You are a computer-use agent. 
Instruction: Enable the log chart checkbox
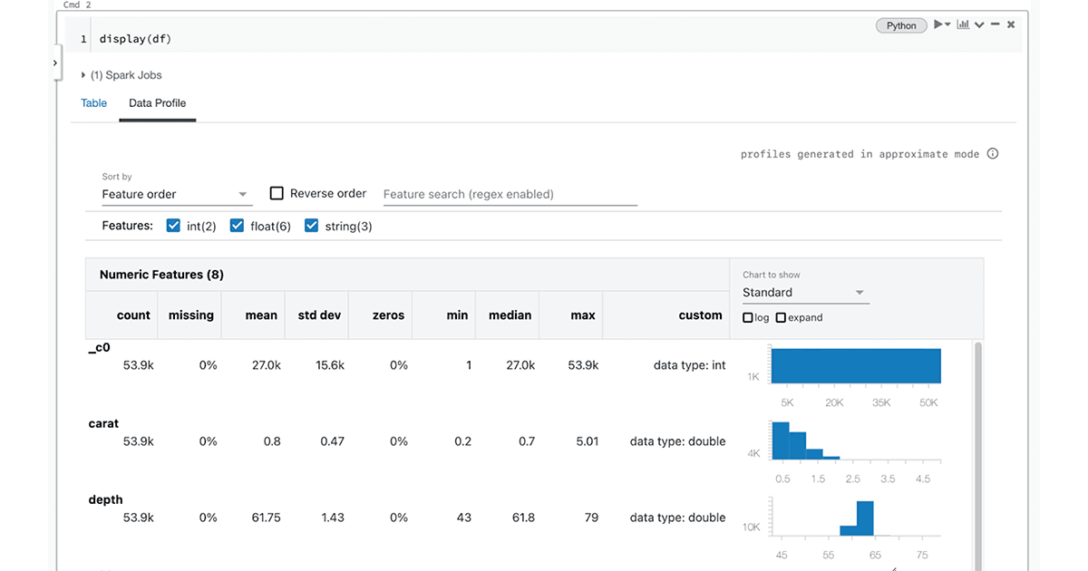[747, 318]
